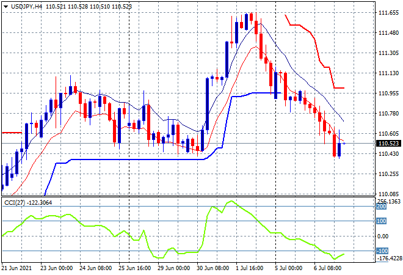Click the CCI minimum value -176.4228
The height and width of the screenshot is (275, 403).
point(389,258)
